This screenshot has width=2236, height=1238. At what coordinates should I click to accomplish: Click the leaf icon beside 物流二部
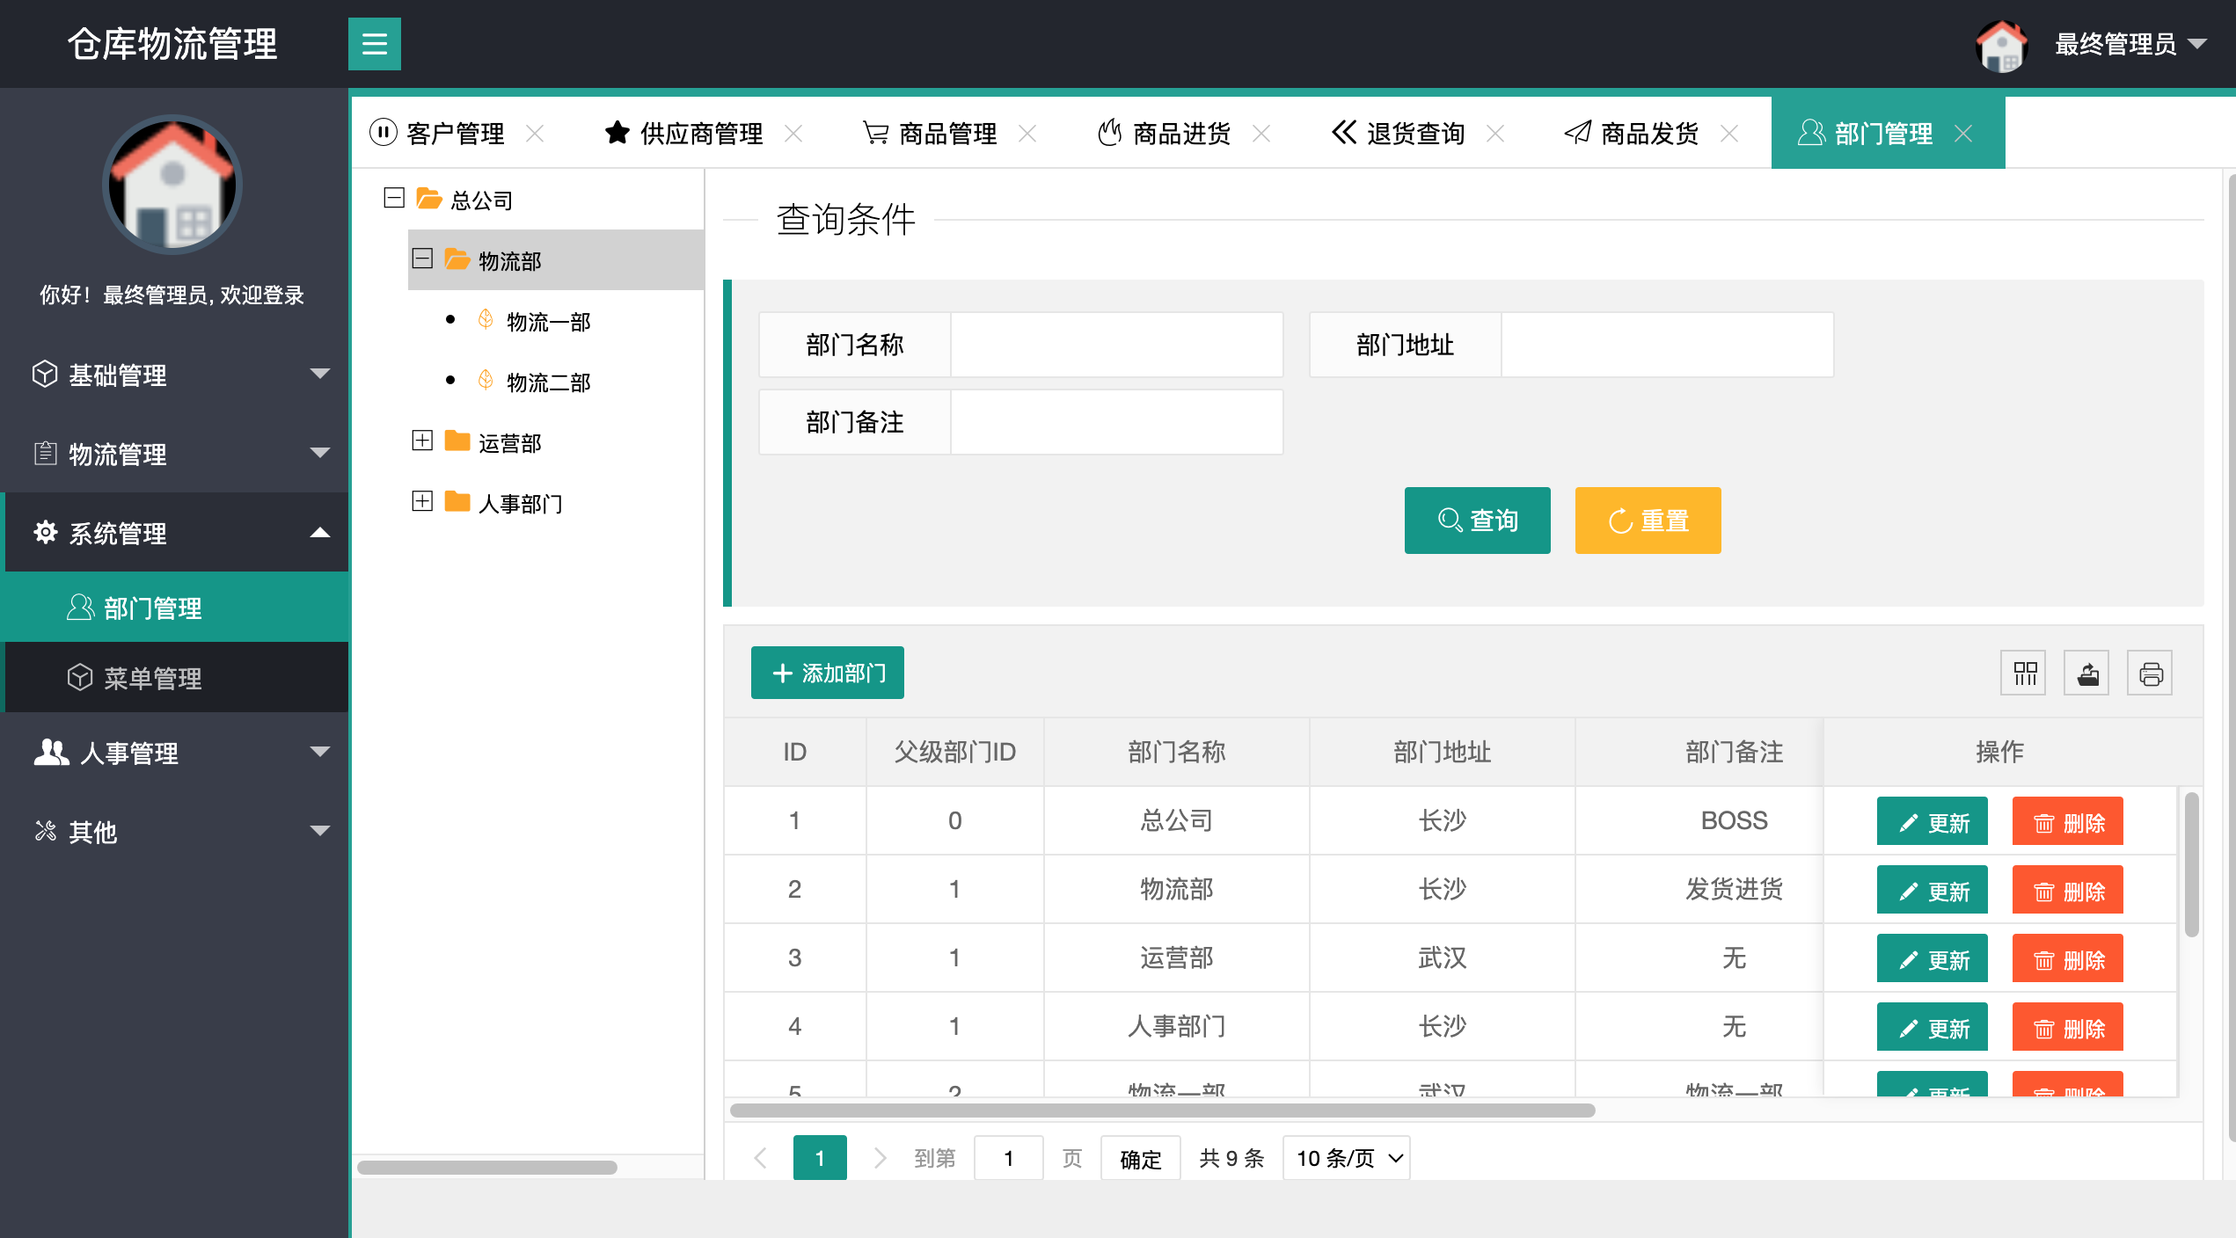coord(486,380)
